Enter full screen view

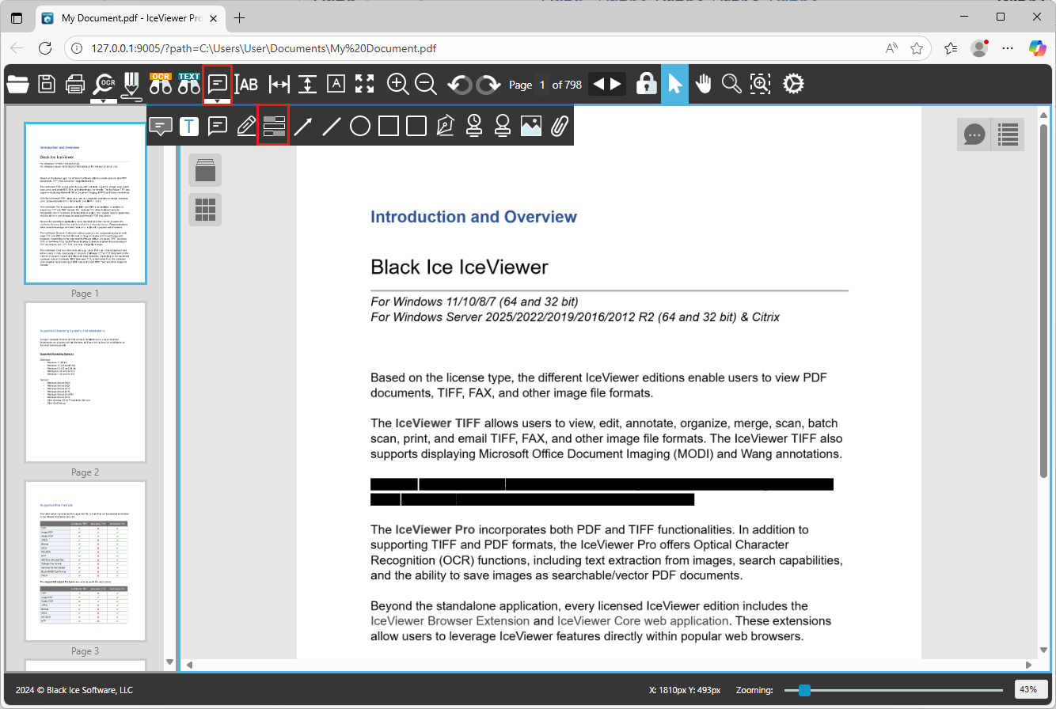[x=365, y=84]
